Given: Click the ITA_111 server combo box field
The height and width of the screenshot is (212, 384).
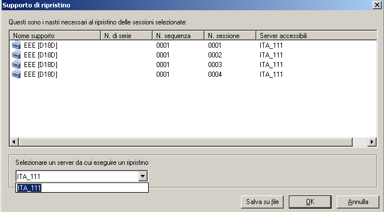Looking at the screenshot, I should coord(82,176).
